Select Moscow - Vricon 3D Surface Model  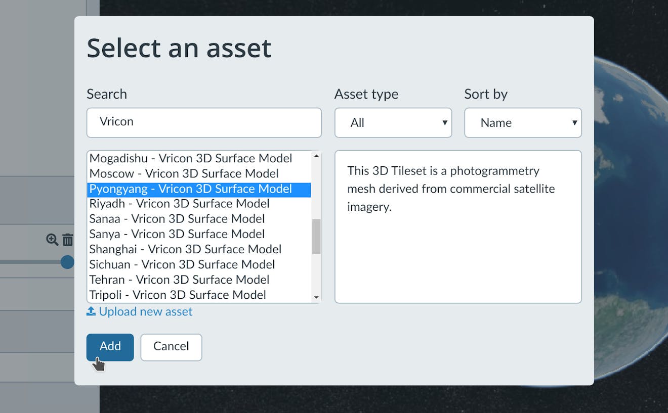tap(184, 173)
